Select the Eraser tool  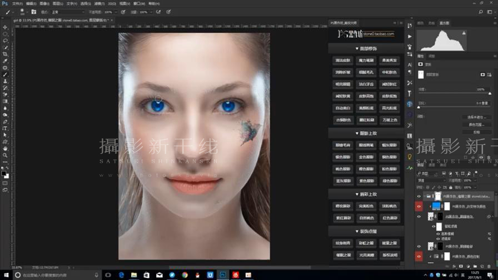(x=5, y=94)
